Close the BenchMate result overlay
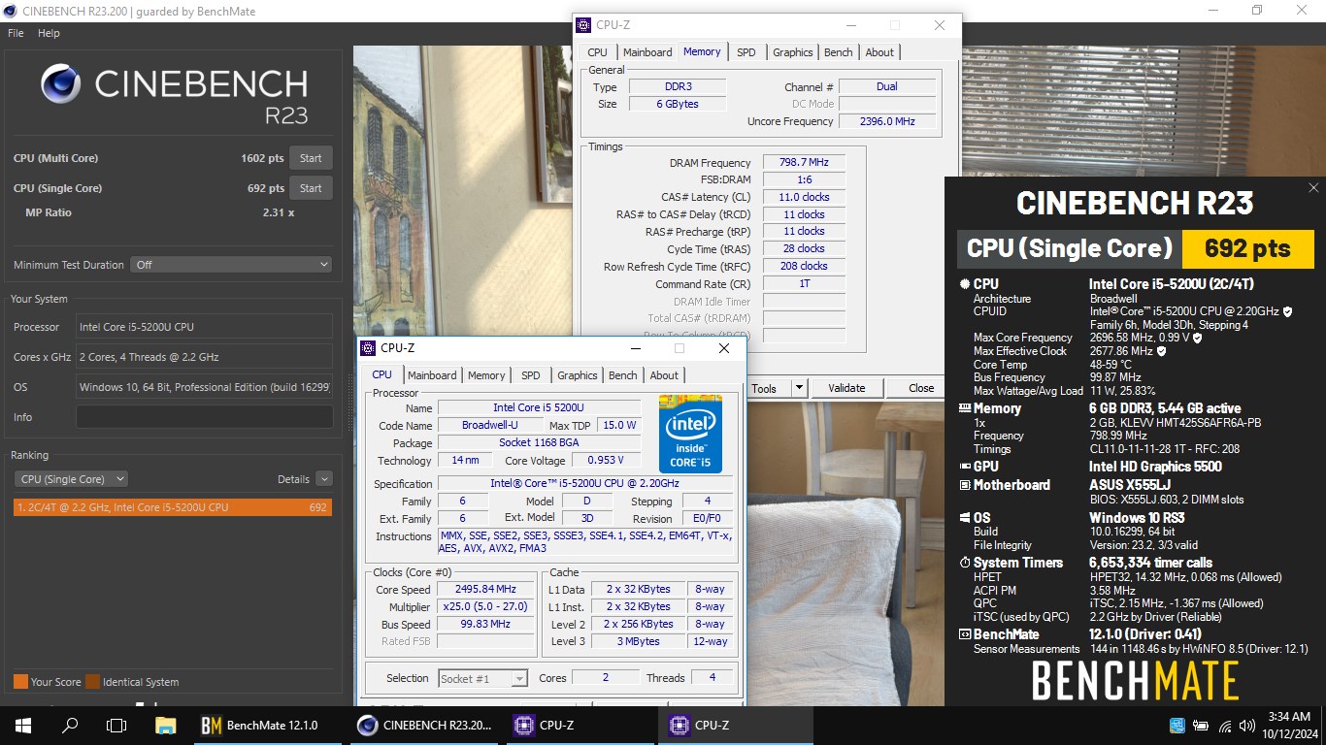1326x745 pixels. click(x=1313, y=188)
